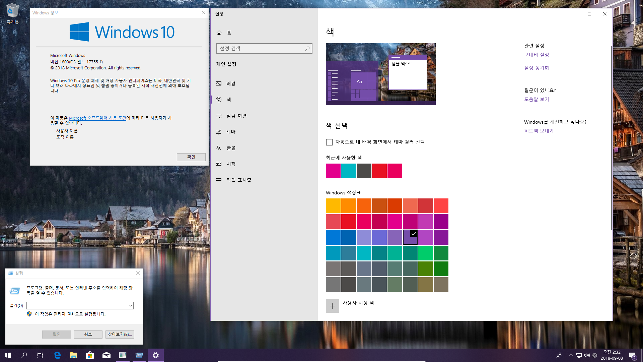Switch to the Run dialog taskbar icon
This screenshot has height=362, width=643.
coord(139,355)
